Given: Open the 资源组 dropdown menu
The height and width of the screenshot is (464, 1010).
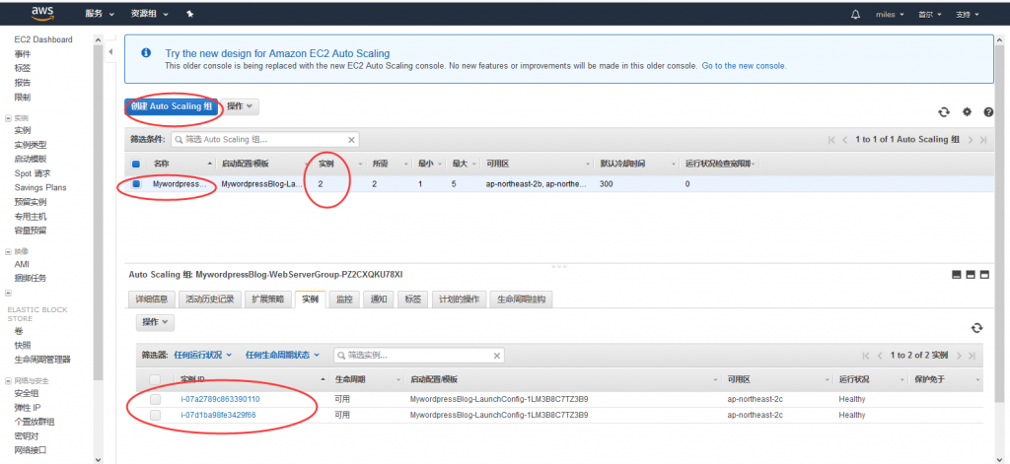Looking at the screenshot, I should [x=150, y=14].
